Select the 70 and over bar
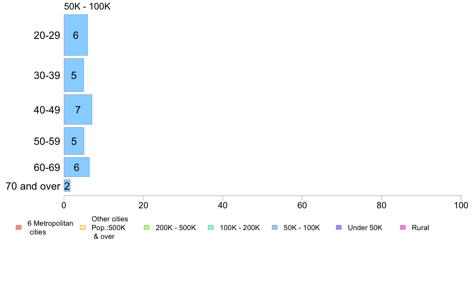Screen dimensions: 472x292 pos(67,186)
